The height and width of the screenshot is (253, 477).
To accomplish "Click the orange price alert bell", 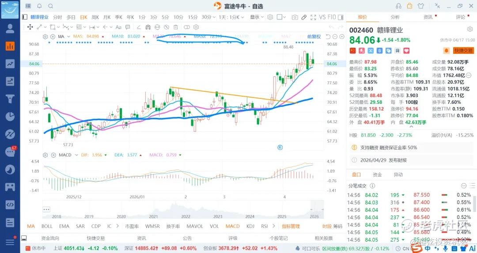I will tap(446, 51).
